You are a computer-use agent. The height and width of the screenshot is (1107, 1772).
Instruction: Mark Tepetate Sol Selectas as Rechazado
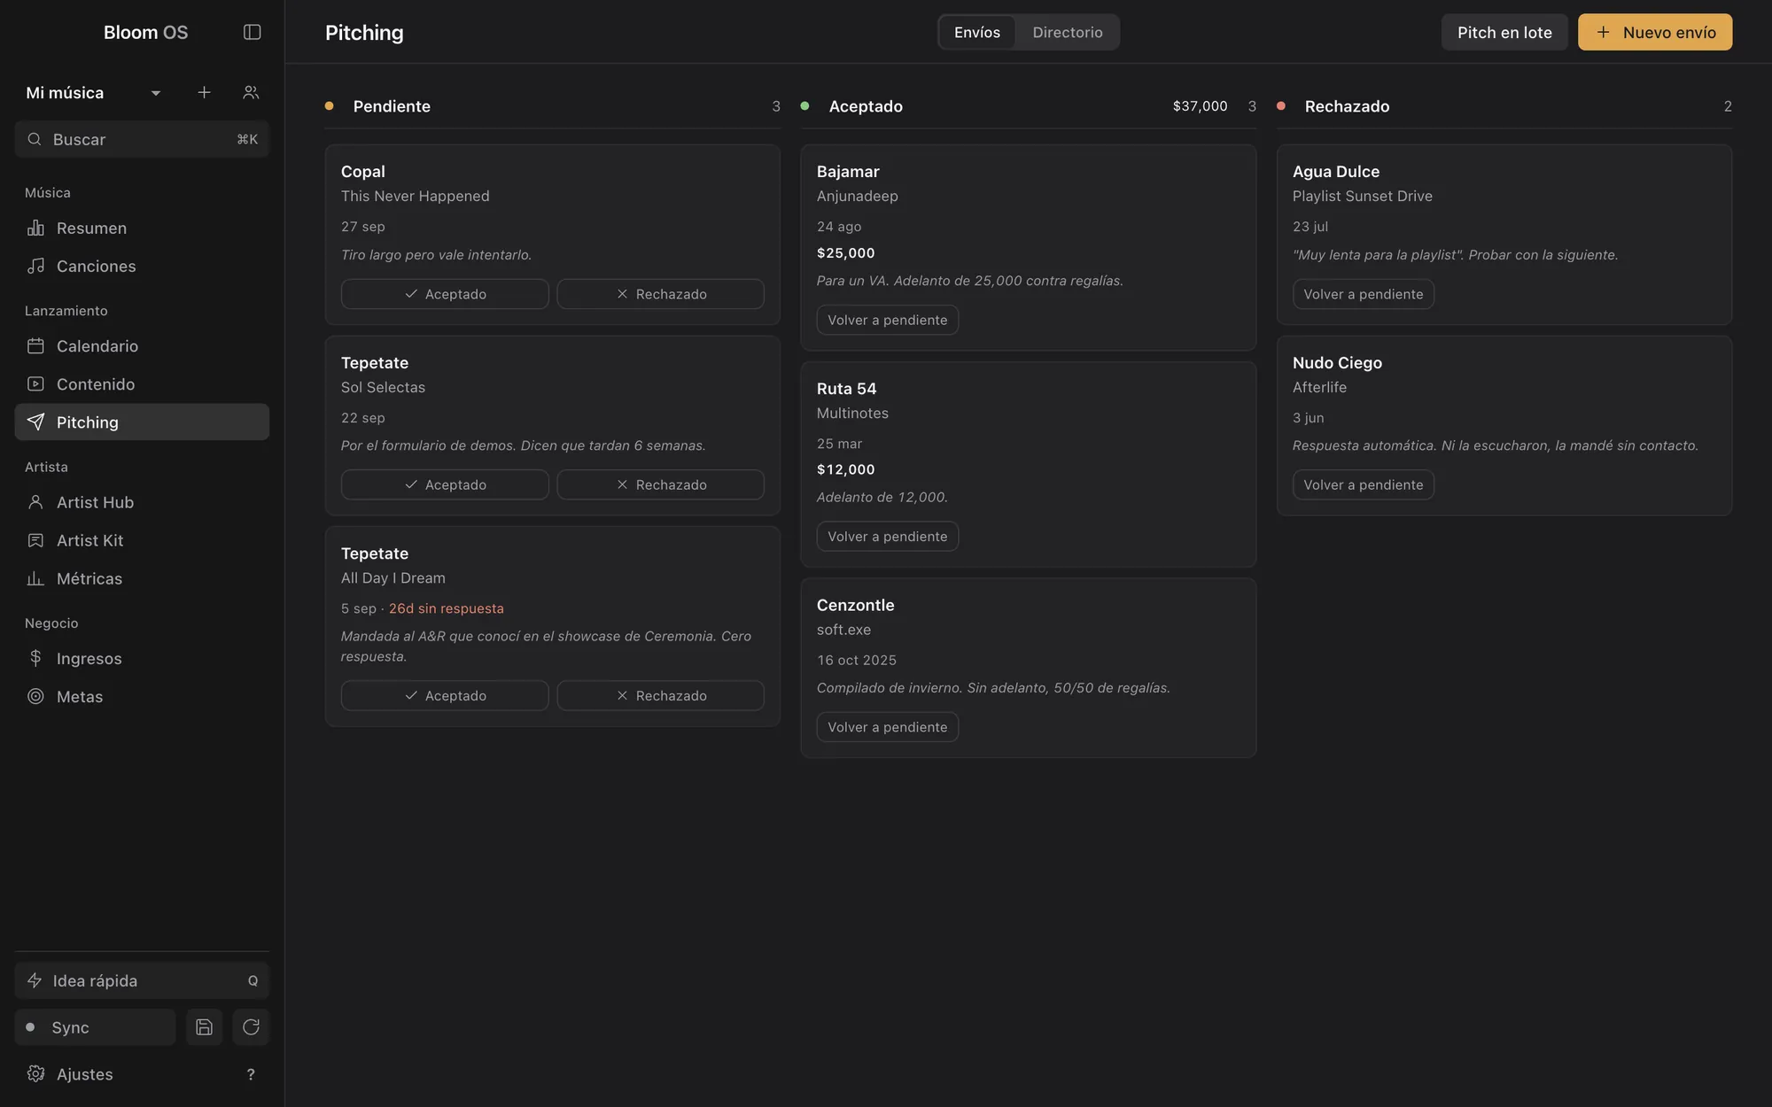pos(661,484)
